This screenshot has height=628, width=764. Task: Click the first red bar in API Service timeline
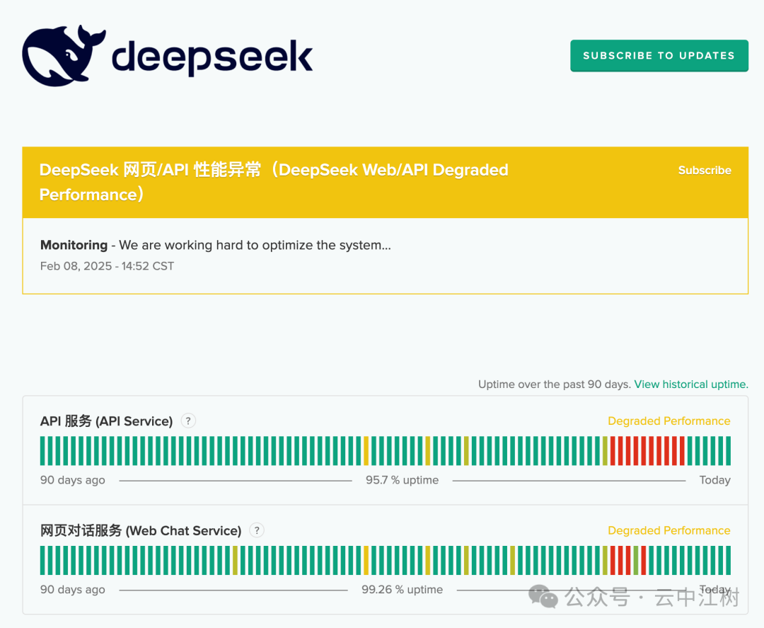613,451
